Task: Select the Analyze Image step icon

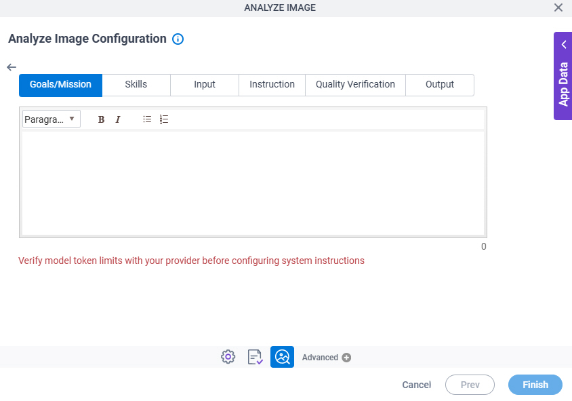Action: [282, 357]
